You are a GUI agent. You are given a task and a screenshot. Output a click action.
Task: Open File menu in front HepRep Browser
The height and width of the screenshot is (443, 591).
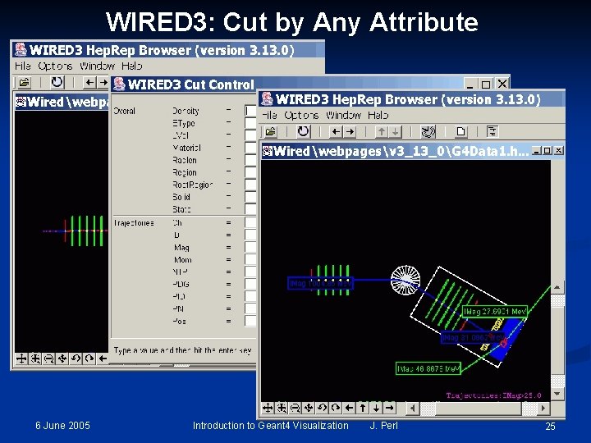click(269, 115)
